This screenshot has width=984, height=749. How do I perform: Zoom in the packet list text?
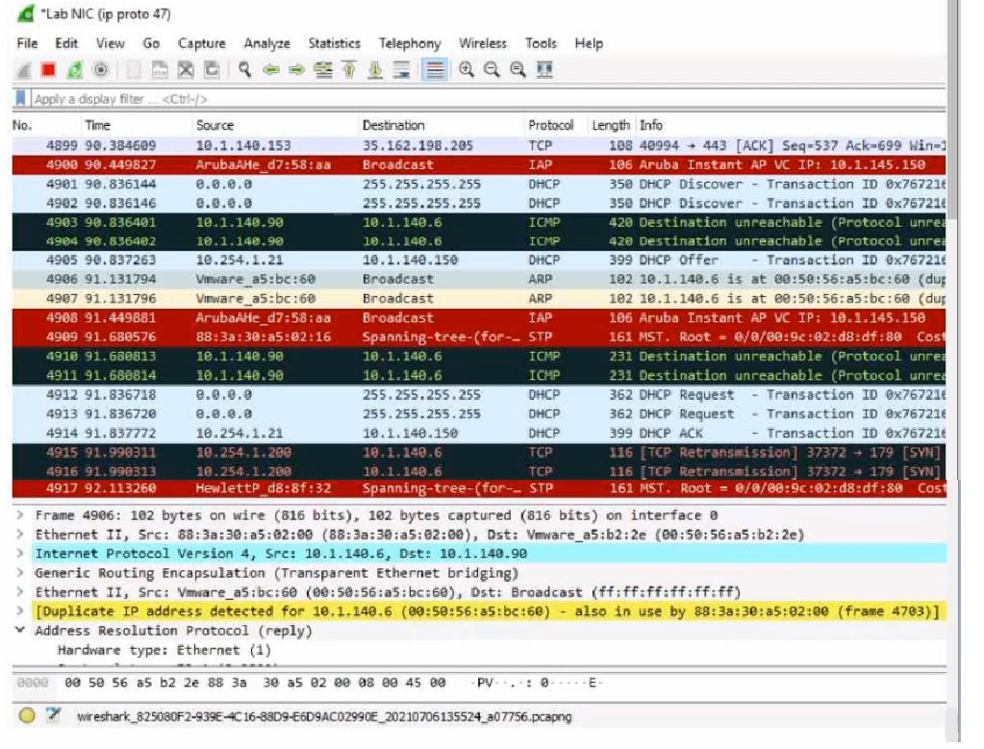pos(467,70)
